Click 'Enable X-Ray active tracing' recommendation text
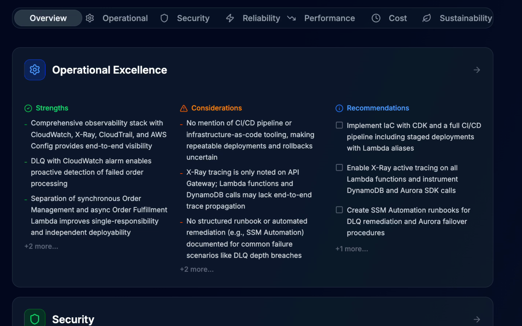This screenshot has width=522, height=326. tap(402, 179)
